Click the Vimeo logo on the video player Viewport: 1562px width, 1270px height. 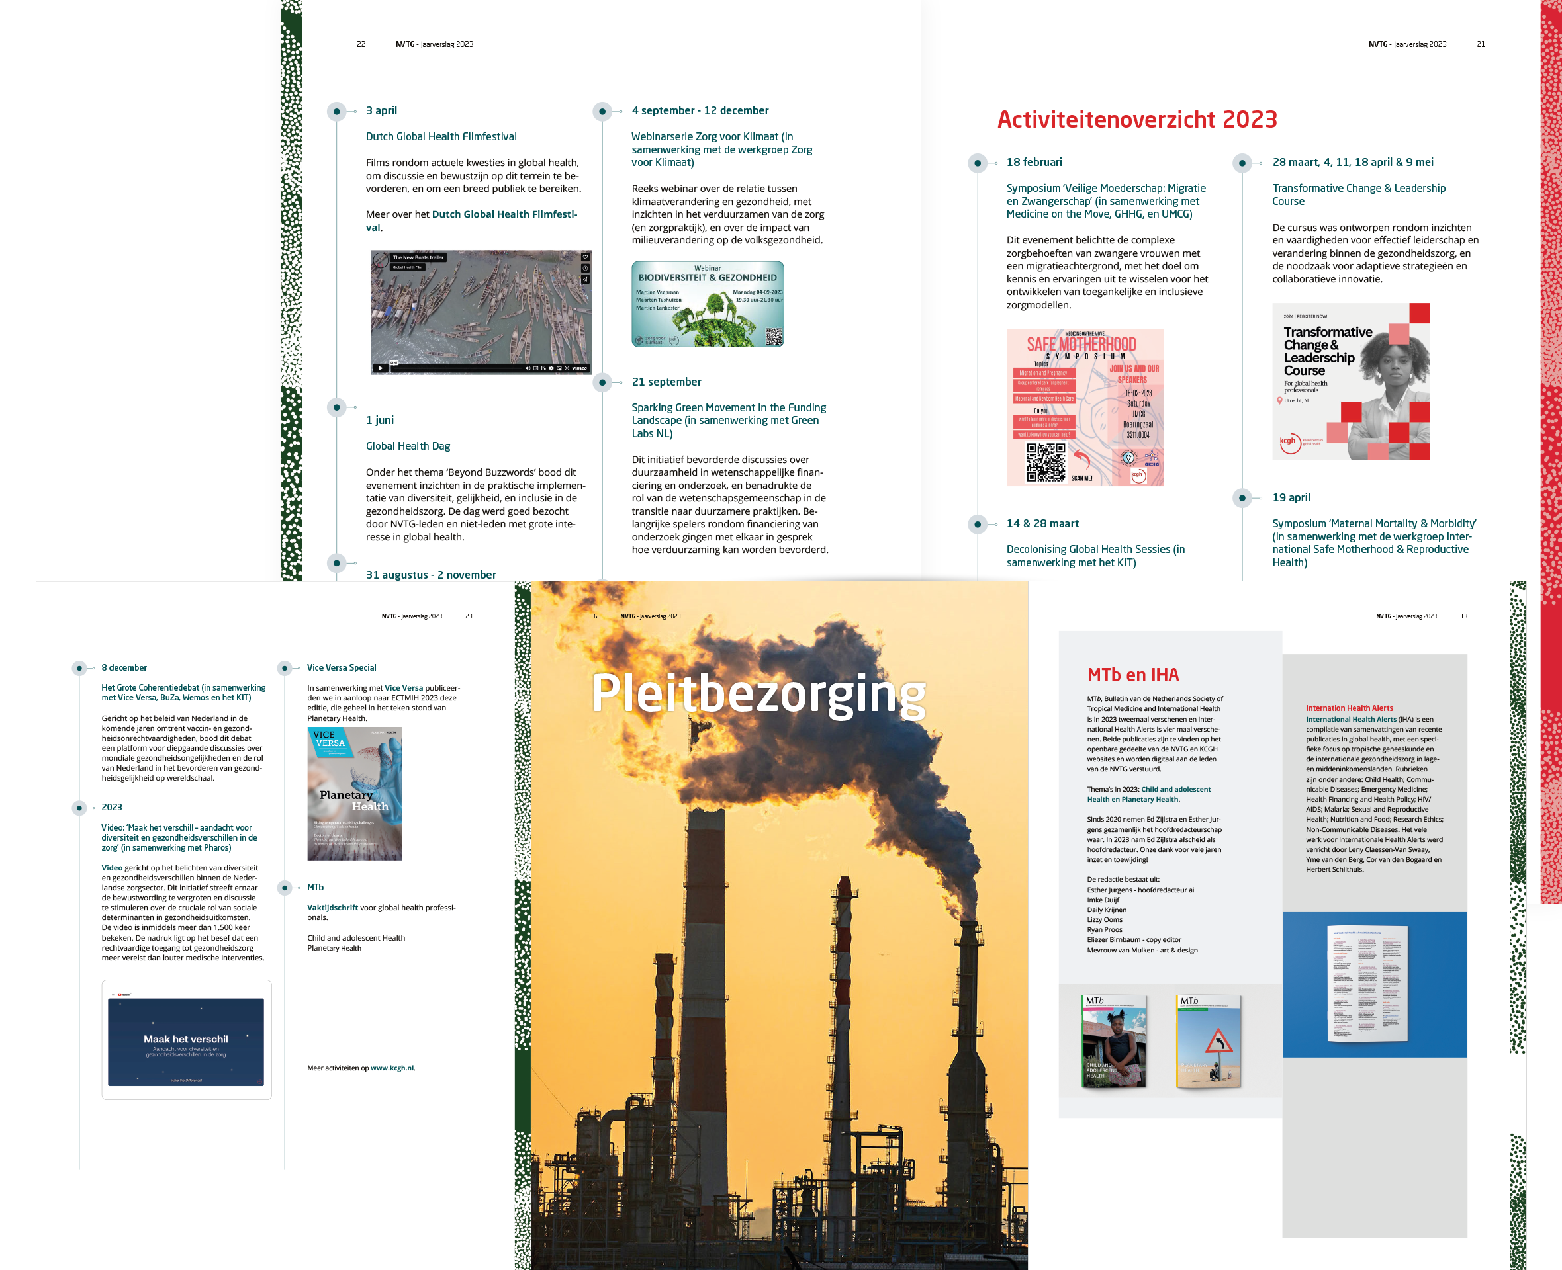[580, 368]
